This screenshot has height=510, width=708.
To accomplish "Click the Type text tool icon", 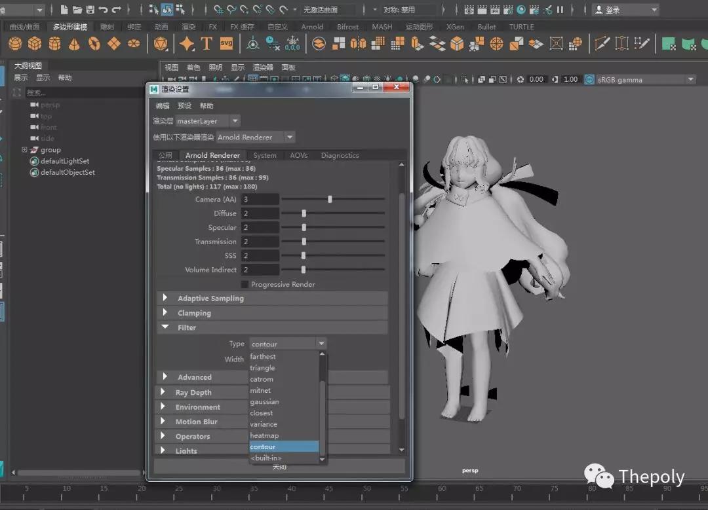I will tap(206, 44).
